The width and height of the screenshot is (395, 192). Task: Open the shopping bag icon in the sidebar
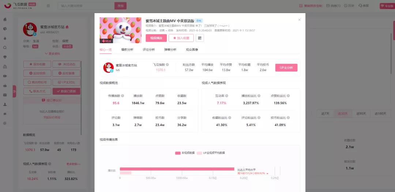pos(5,66)
